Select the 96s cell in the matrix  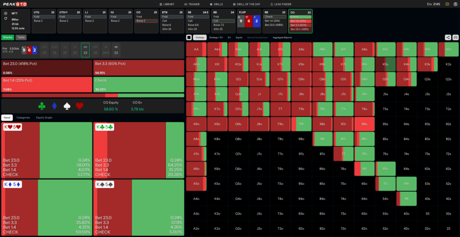pos(364,124)
